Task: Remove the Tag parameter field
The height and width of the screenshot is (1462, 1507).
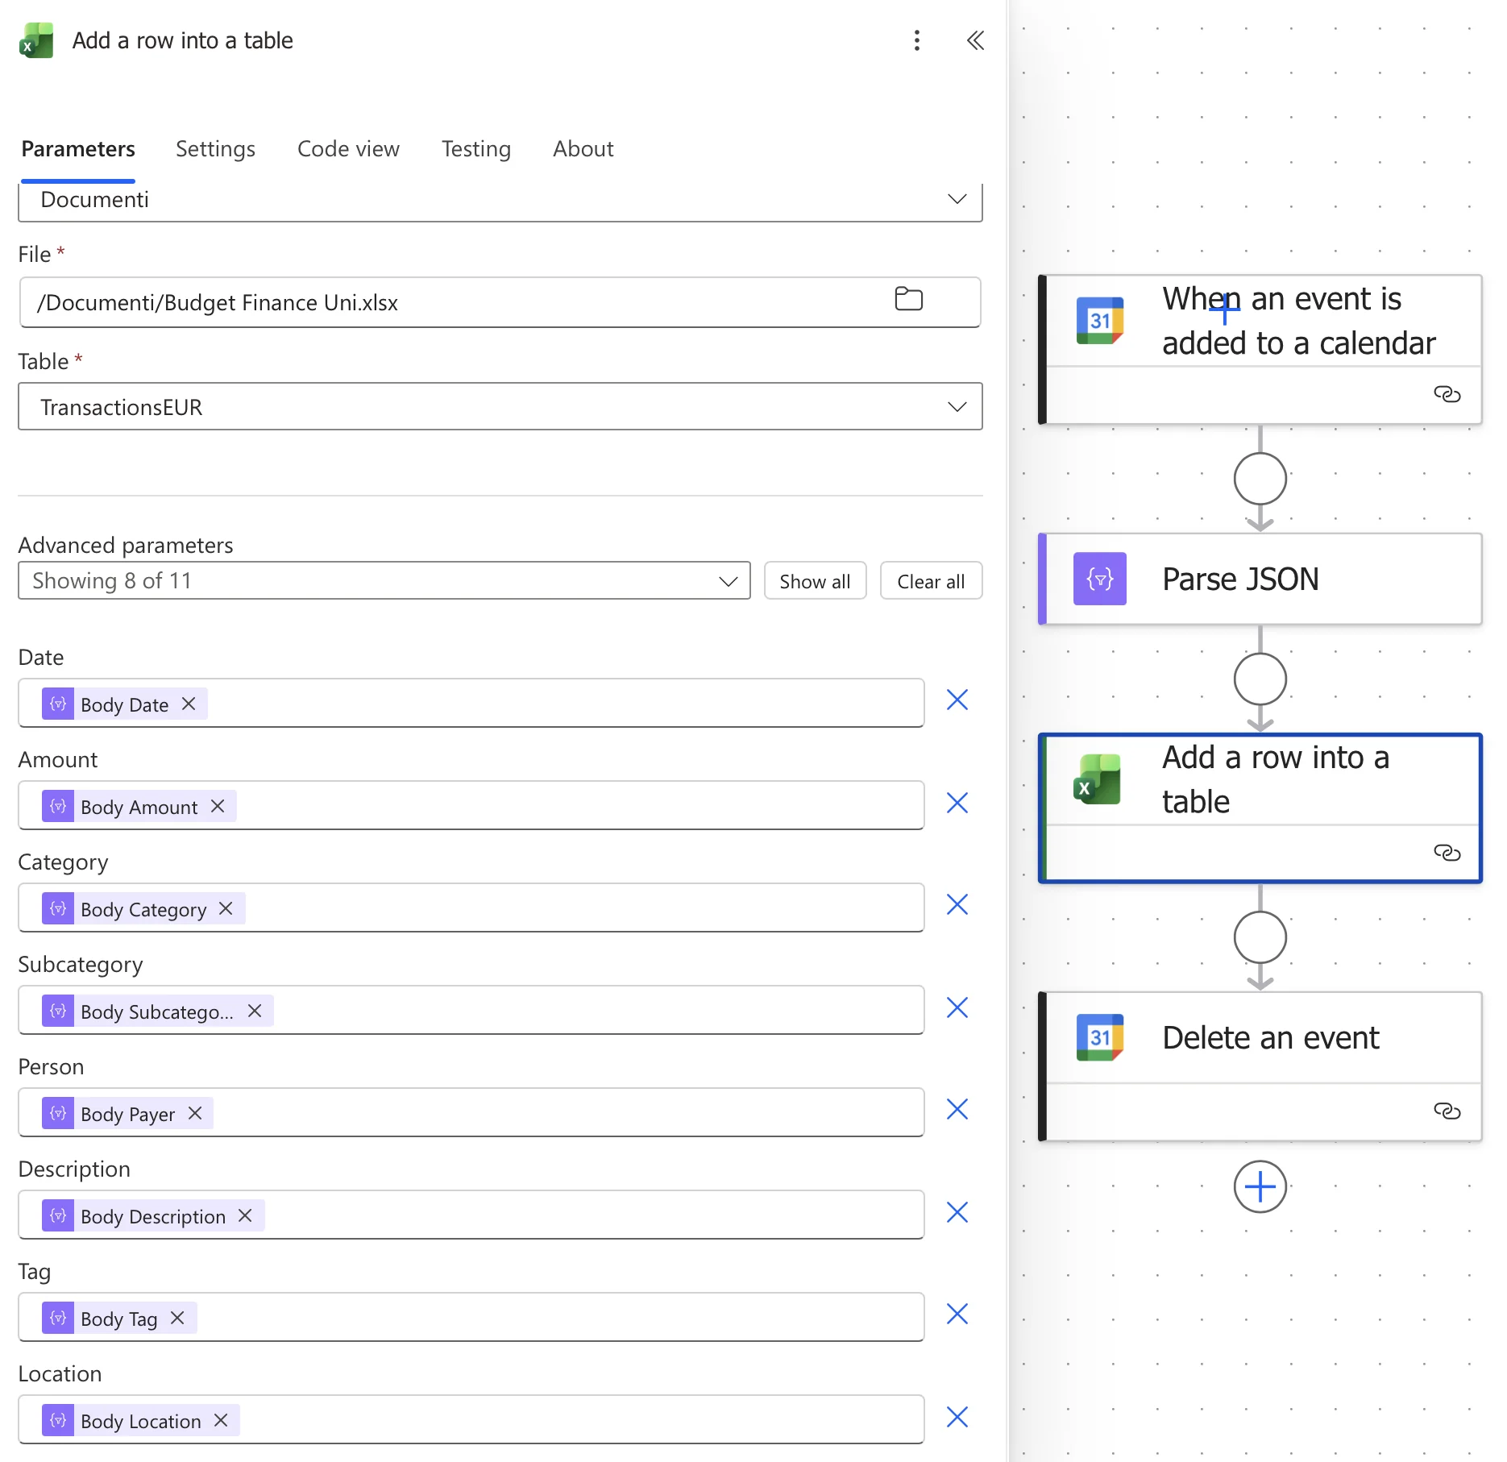Action: tap(957, 1315)
